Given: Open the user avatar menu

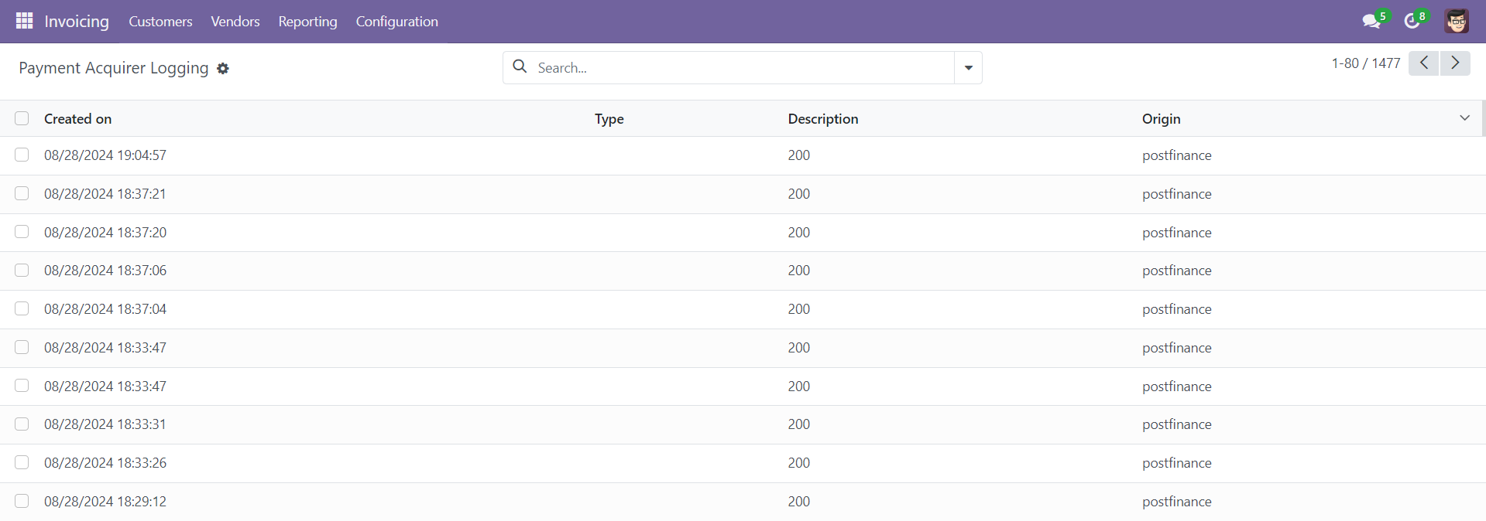Looking at the screenshot, I should coord(1456,21).
